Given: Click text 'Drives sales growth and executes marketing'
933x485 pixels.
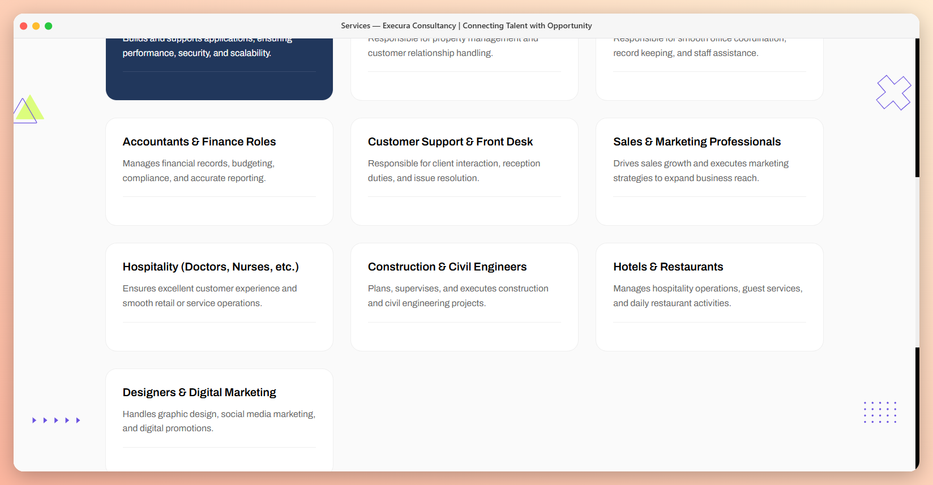Looking at the screenshot, I should pos(701,164).
